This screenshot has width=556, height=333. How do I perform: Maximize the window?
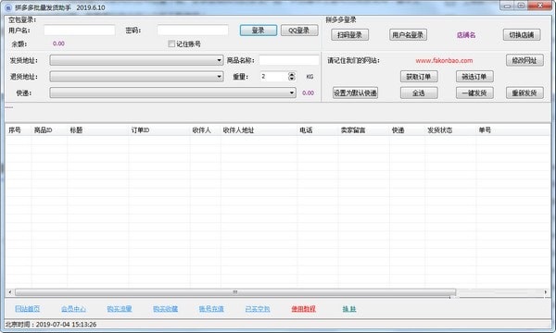pos(521,6)
